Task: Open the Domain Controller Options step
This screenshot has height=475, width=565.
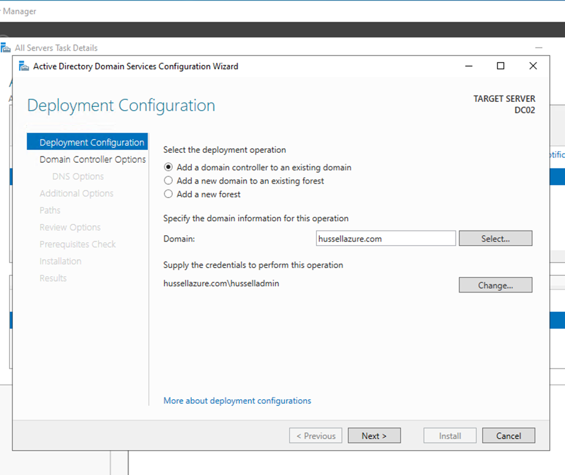Action: (92, 159)
